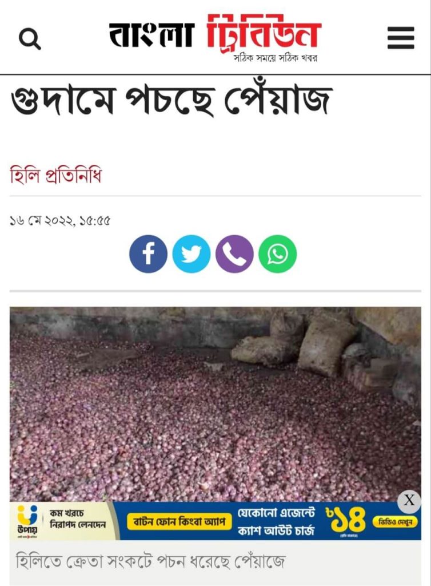This screenshot has height=586, width=431.
Task: Click the উপায় logo in the banner
Action: click(x=27, y=521)
